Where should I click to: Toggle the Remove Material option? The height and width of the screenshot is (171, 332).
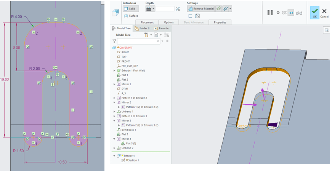coord(201,8)
